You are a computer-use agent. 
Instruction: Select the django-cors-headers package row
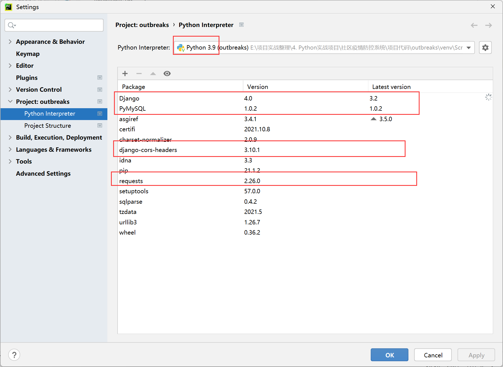point(305,150)
